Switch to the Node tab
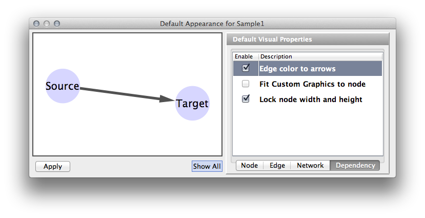This screenshot has height=218, width=425. coord(249,165)
